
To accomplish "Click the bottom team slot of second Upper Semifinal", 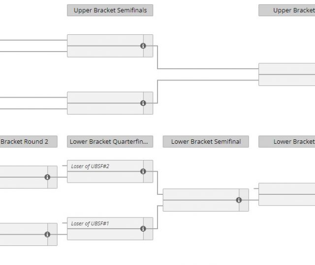I will (x=105, y=108).
